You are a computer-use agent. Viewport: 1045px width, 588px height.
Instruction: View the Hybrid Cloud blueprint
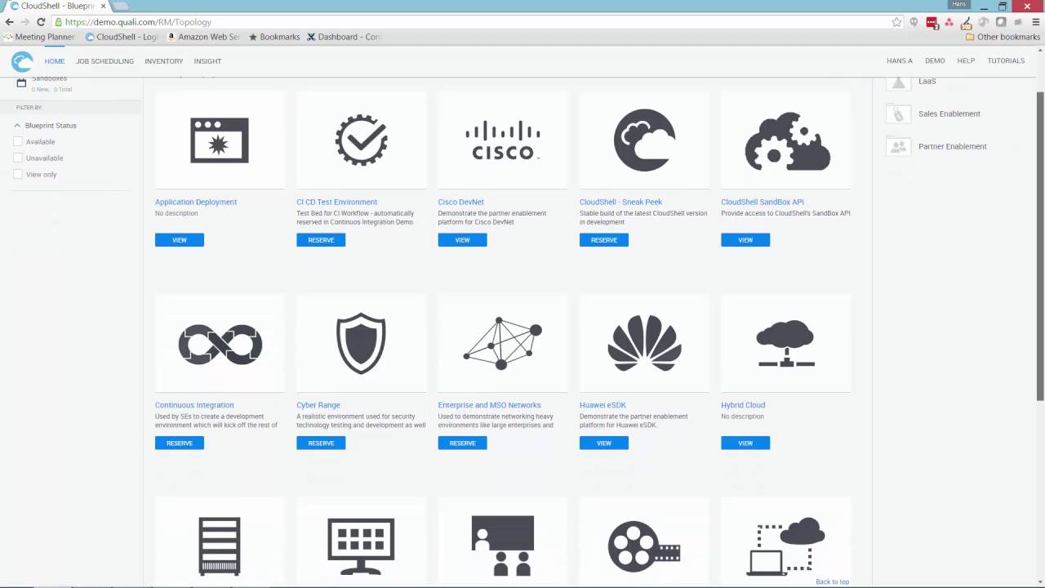click(745, 443)
